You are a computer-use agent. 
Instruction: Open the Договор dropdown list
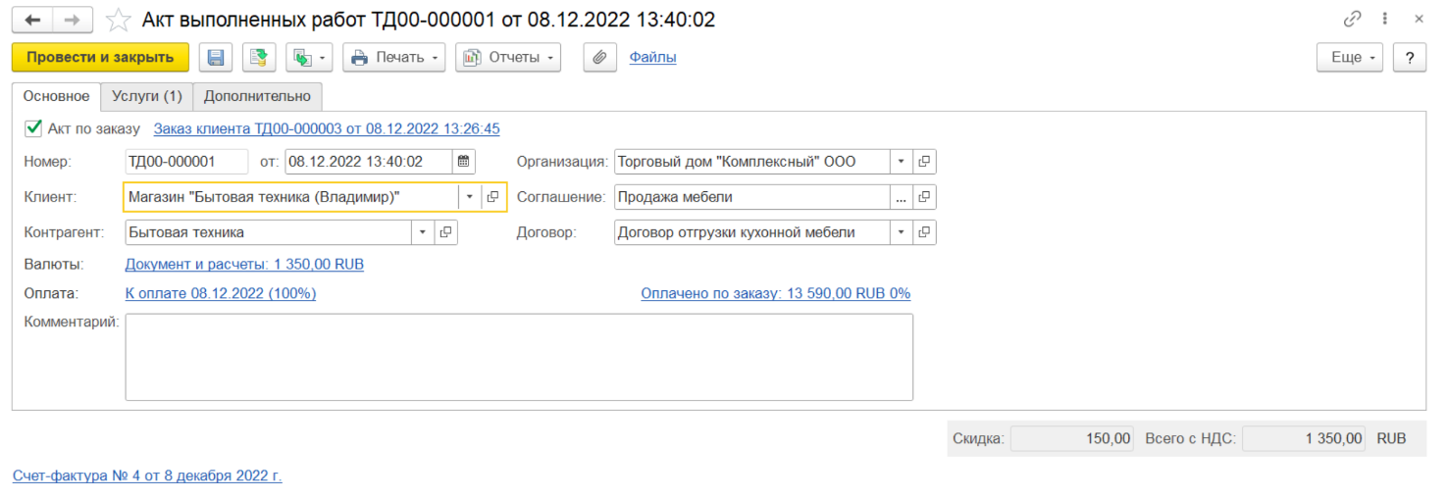pos(901,232)
